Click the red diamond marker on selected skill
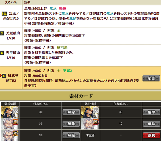The width and height of the screenshot is (161, 141). coord(1,76)
